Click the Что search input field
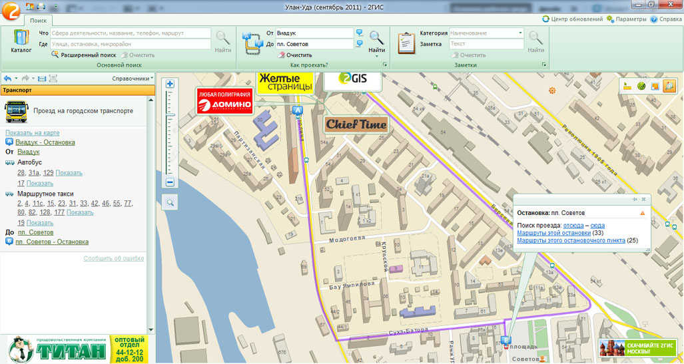Image resolution: width=684 pixels, height=364 pixels. (130, 33)
